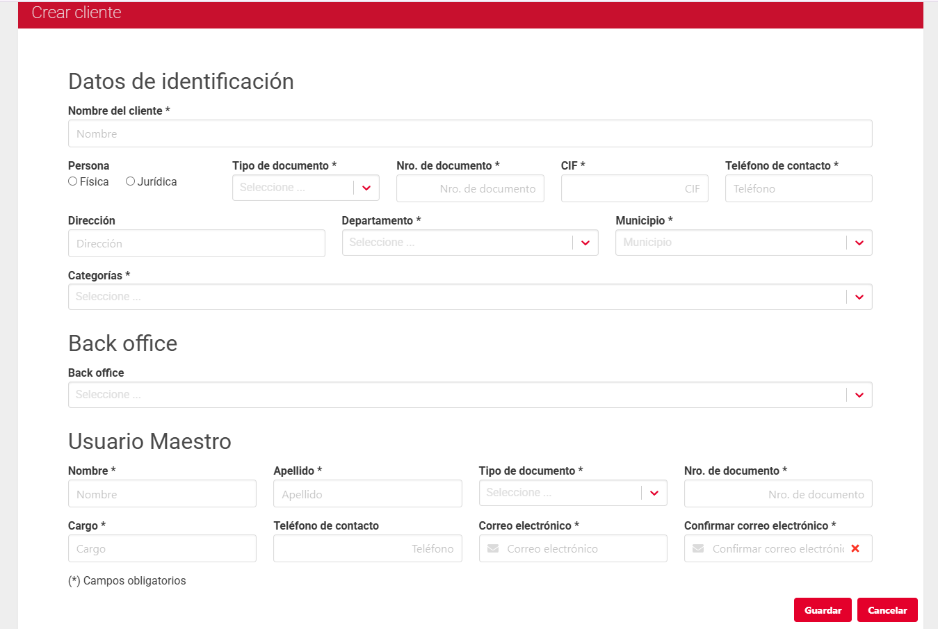This screenshot has height=629, width=938.
Task: Click client Teléfono de contacto field
Action: [x=798, y=188]
